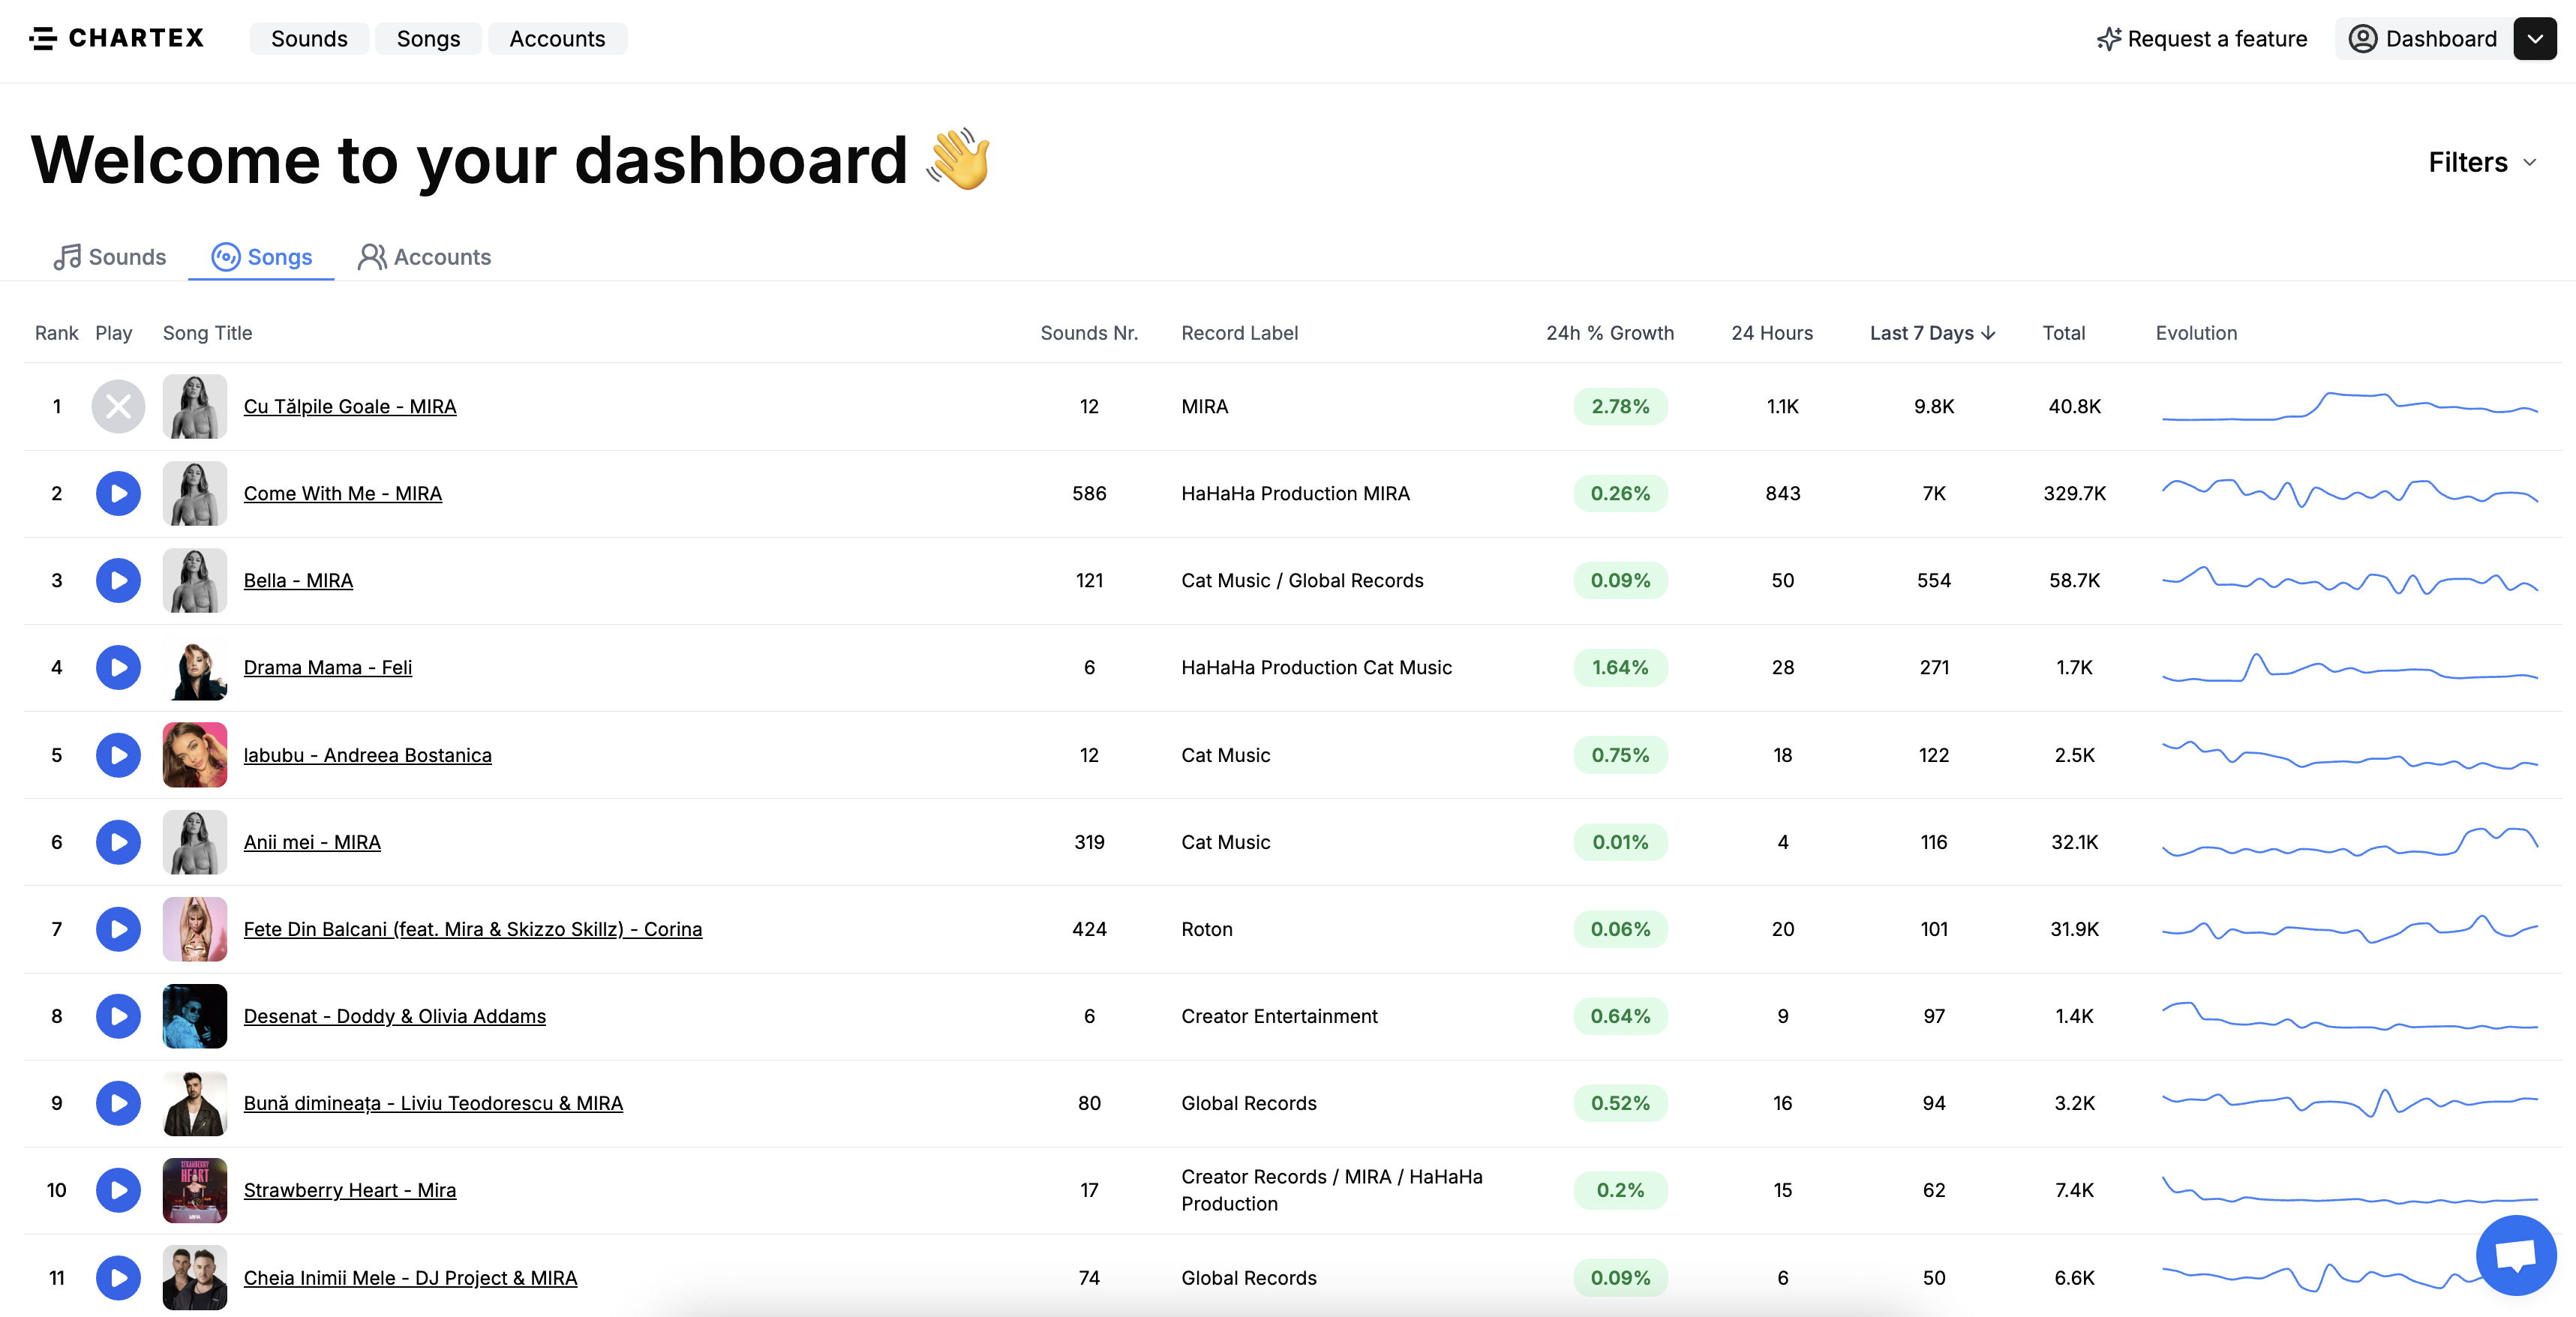Screen dimensions: 2576x1317
Task: Play Bella - MIRA
Action: point(118,580)
